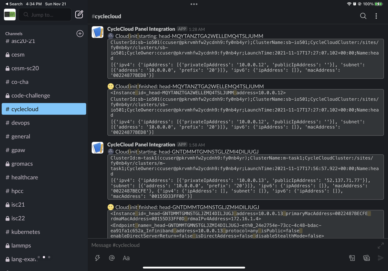Viewport: 388px width, 271px height.
Task: Show text formatting options (Aa)
Action: (126, 258)
